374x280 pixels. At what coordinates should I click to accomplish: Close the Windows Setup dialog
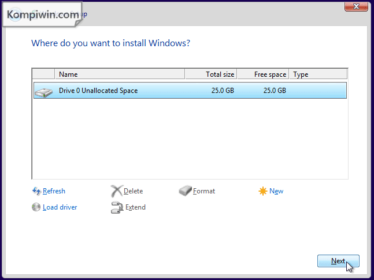pyautogui.click(x=356, y=6)
